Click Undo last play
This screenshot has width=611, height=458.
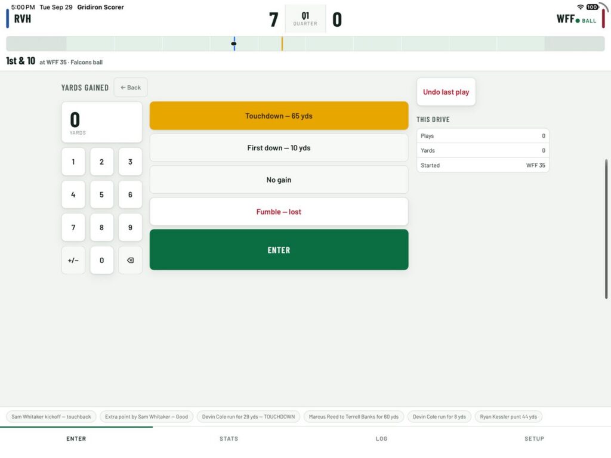click(446, 92)
